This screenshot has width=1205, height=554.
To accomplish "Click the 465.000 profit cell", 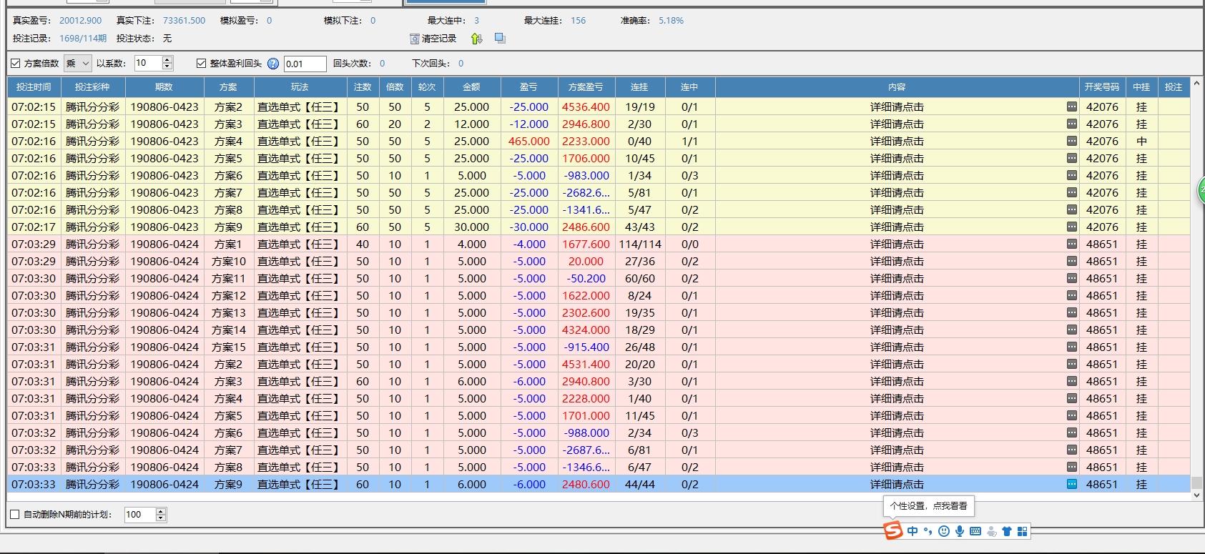I will (x=529, y=141).
